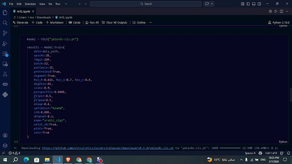This screenshot has height=164, width=292.
Task: Open notebook settings gear in editor title
Action: coord(270,11)
